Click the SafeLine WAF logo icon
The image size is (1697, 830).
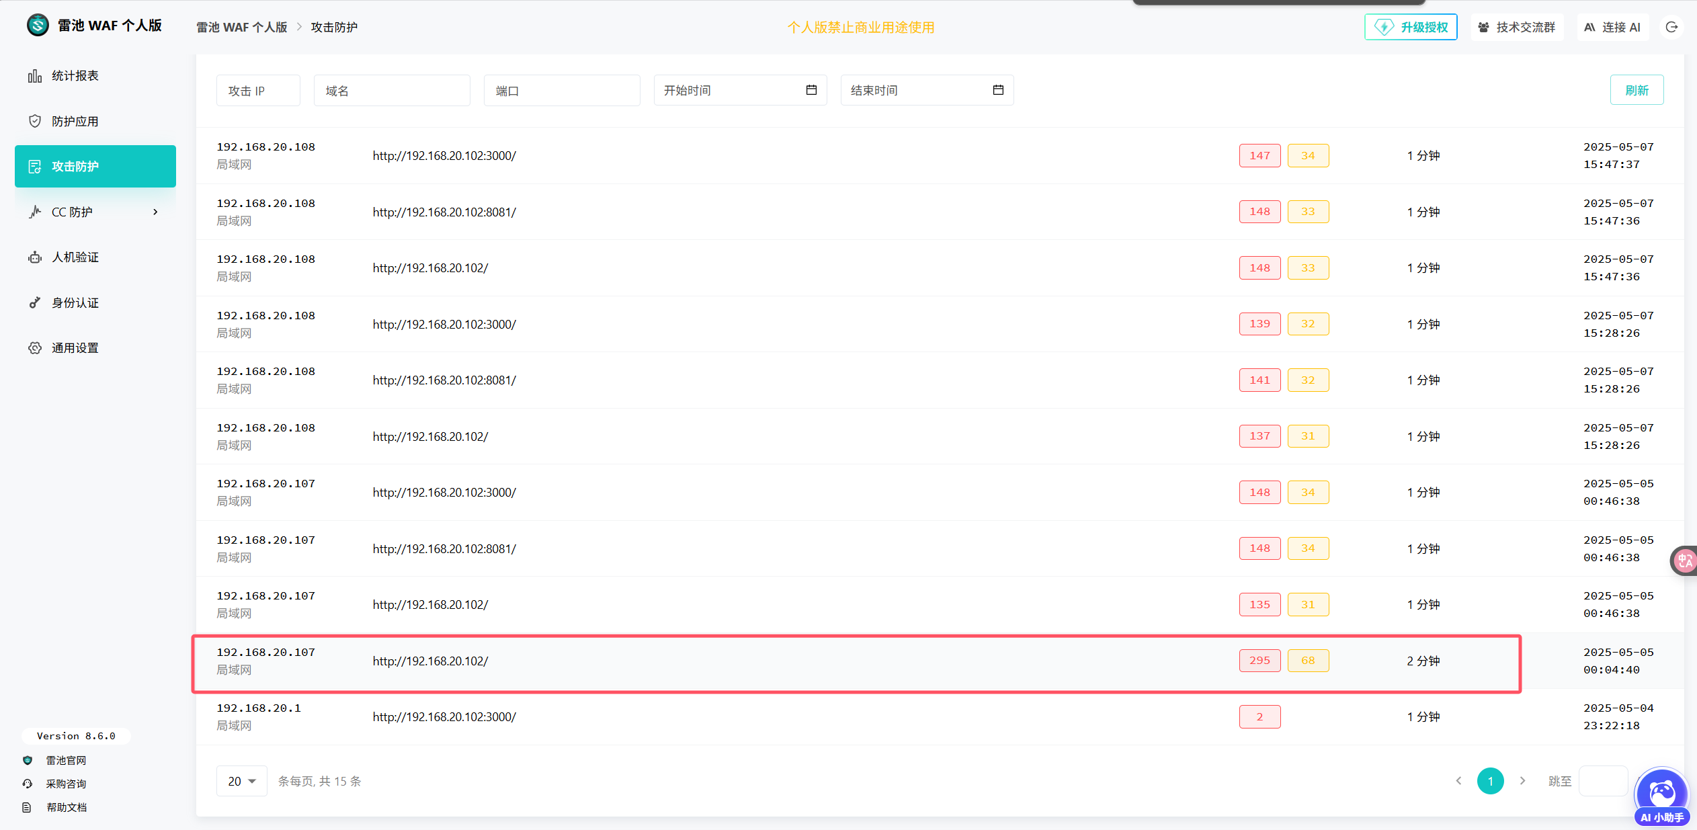point(38,26)
